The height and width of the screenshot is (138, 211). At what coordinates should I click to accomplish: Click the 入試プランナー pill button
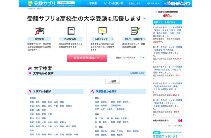click(x=102, y=39)
